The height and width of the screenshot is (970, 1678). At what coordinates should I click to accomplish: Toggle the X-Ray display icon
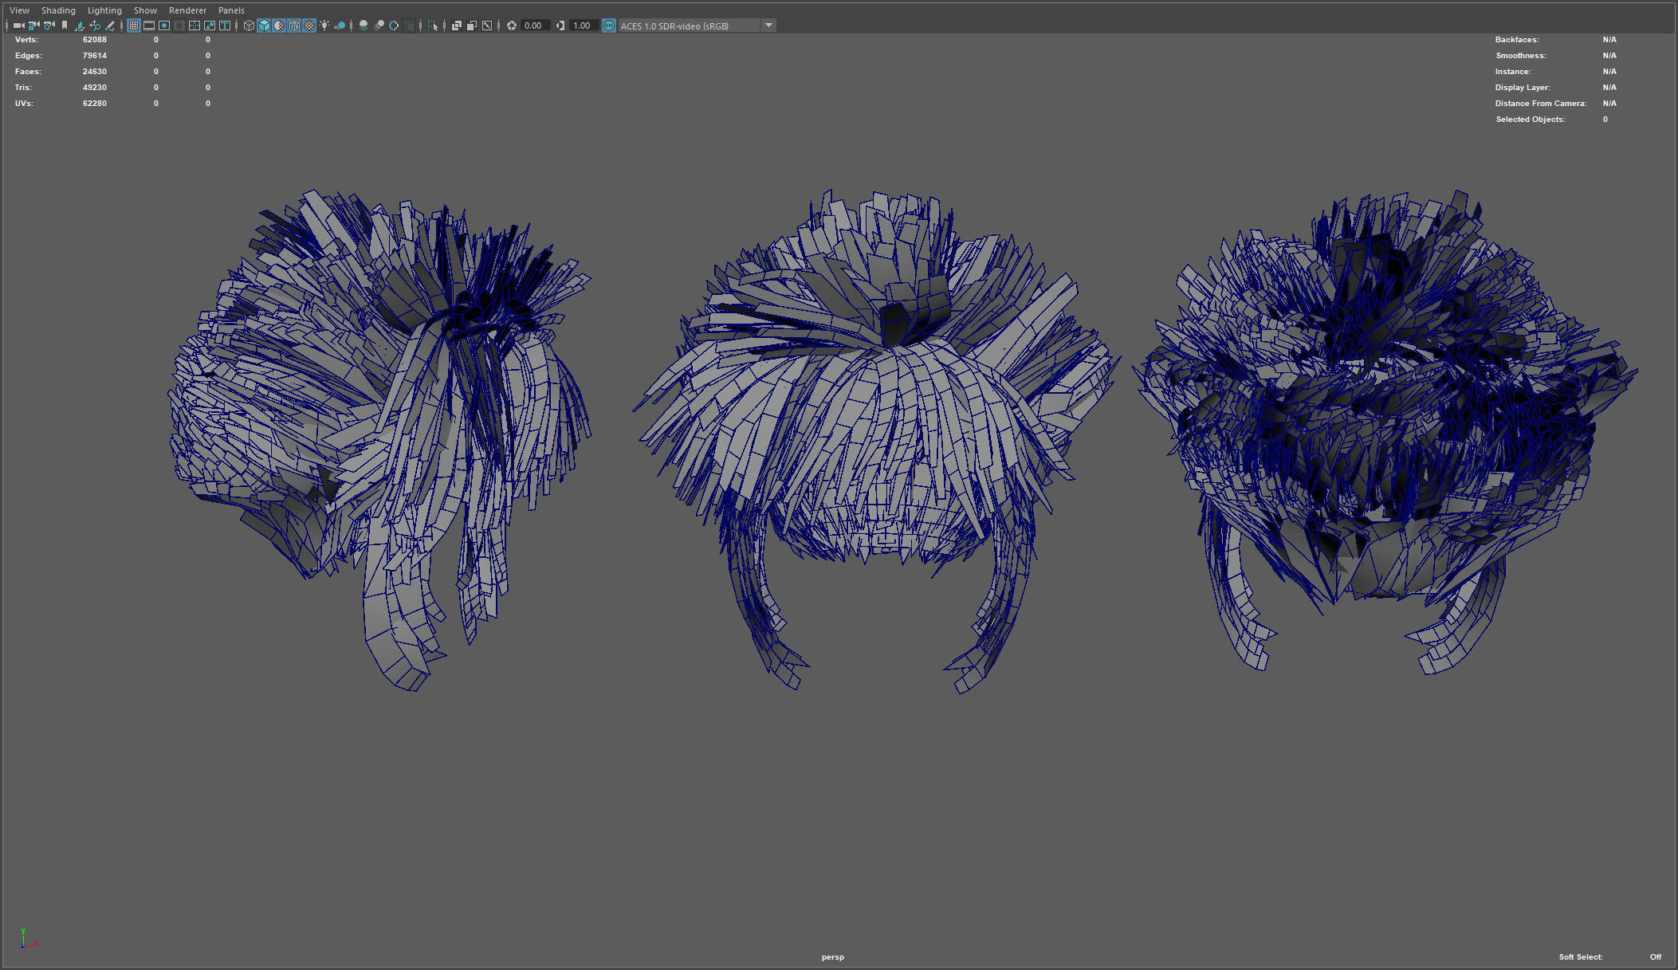point(457,26)
